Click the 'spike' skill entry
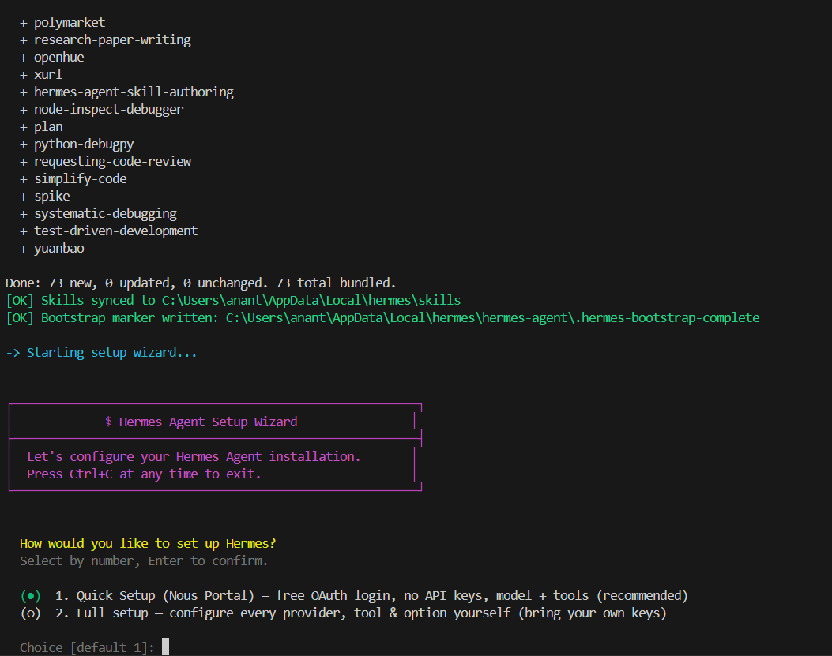Screen dimensions: 832x656 [x=52, y=197]
